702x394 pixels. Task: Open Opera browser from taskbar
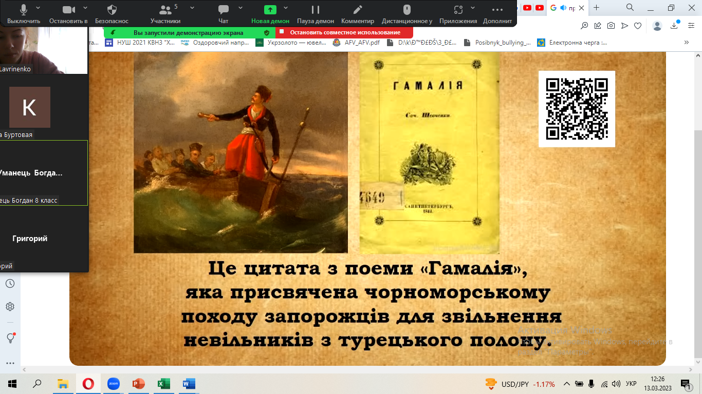[x=88, y=384]
